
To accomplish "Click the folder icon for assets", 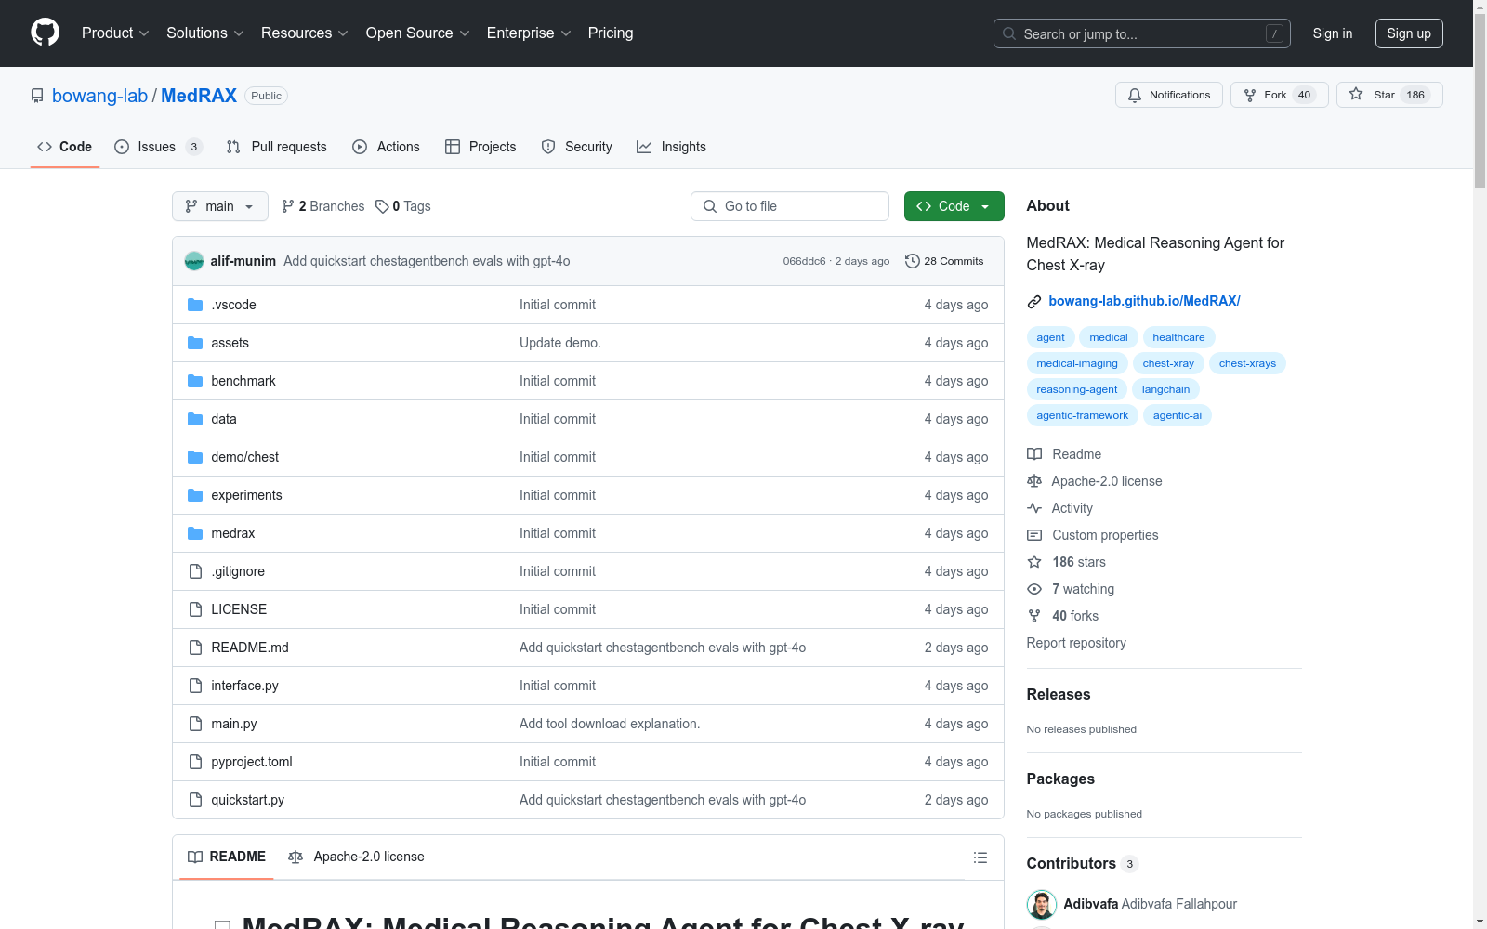I will pos(195,343).
